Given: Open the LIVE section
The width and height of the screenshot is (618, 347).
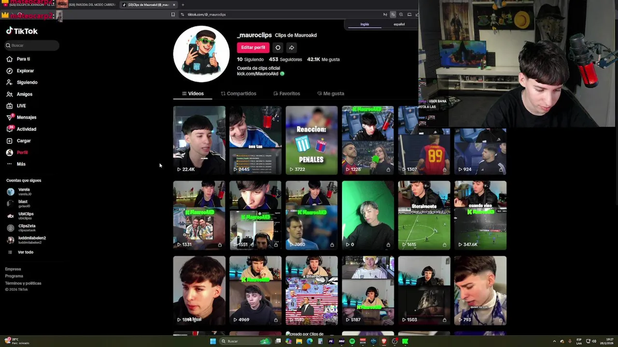Looking at the screenshot, I should (x=16, y=106).
